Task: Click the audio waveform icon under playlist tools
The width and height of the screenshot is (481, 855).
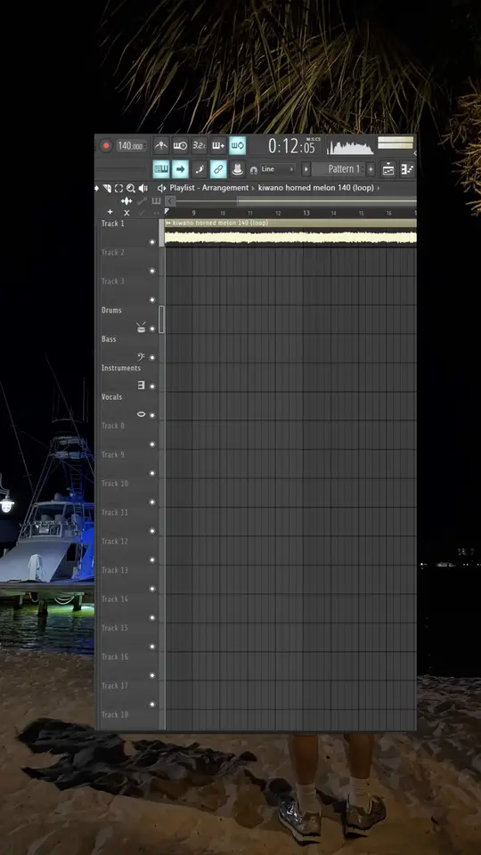Action: [x=126, y=201]
